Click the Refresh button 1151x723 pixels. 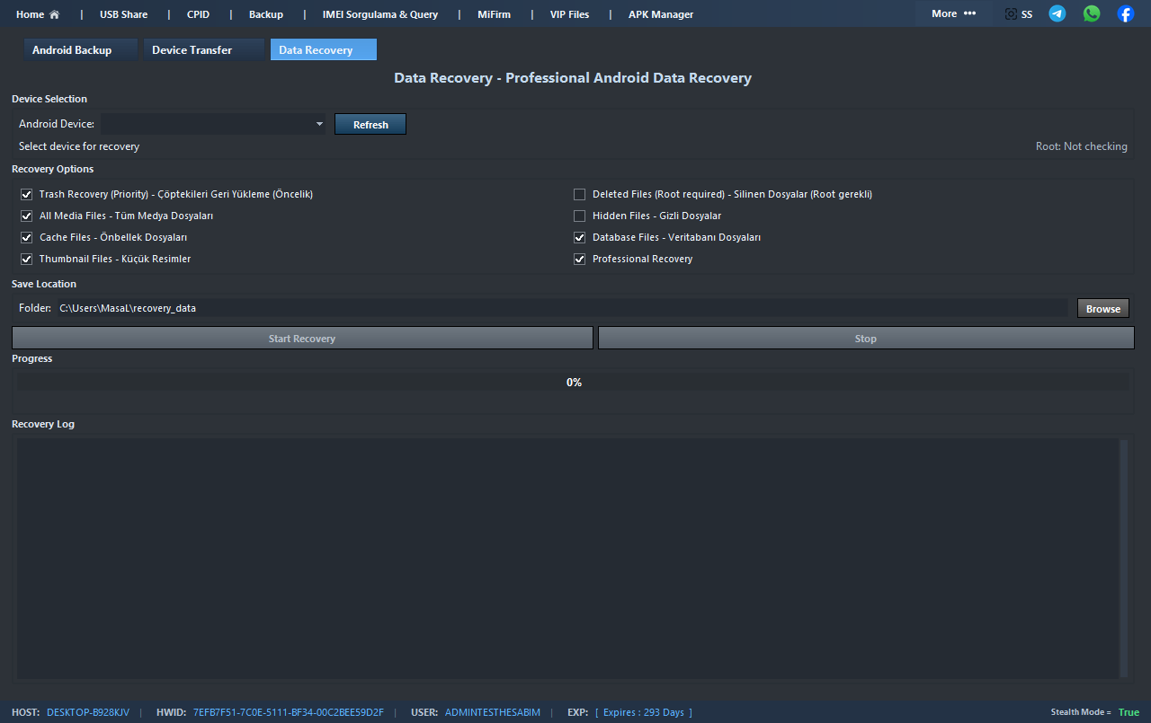coord(370,125)
